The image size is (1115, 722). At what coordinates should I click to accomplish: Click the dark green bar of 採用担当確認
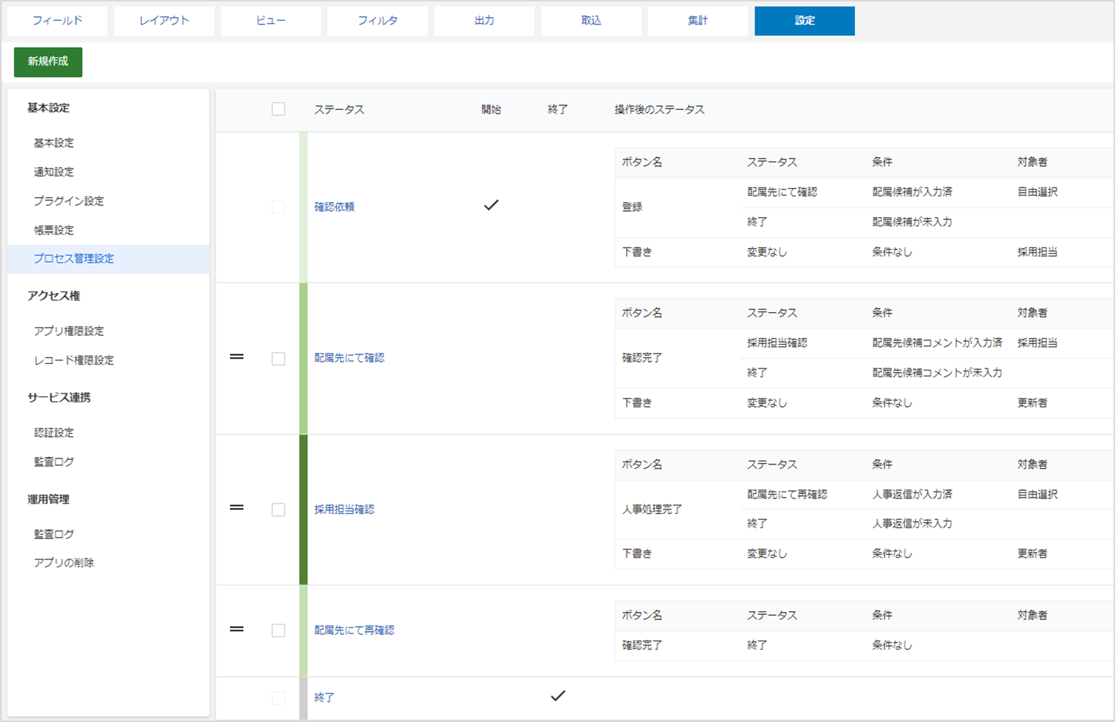tap(303, 510)
